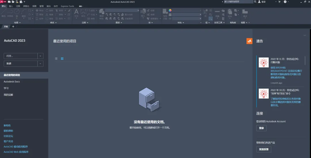The width and height of the screenshot is (311, 158).
Task: Click the Group (组) icon
Action: click(205, 13)
